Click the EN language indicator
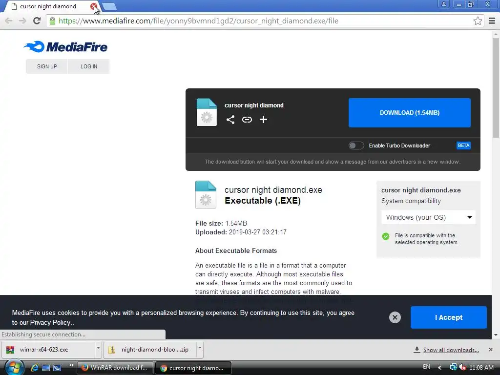Screen dimensions: 500x375 point(426,367)
